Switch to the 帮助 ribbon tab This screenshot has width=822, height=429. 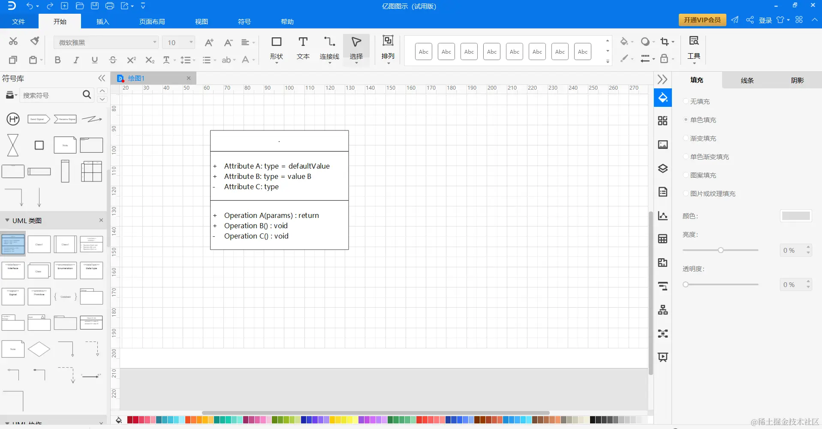[287, 21]
